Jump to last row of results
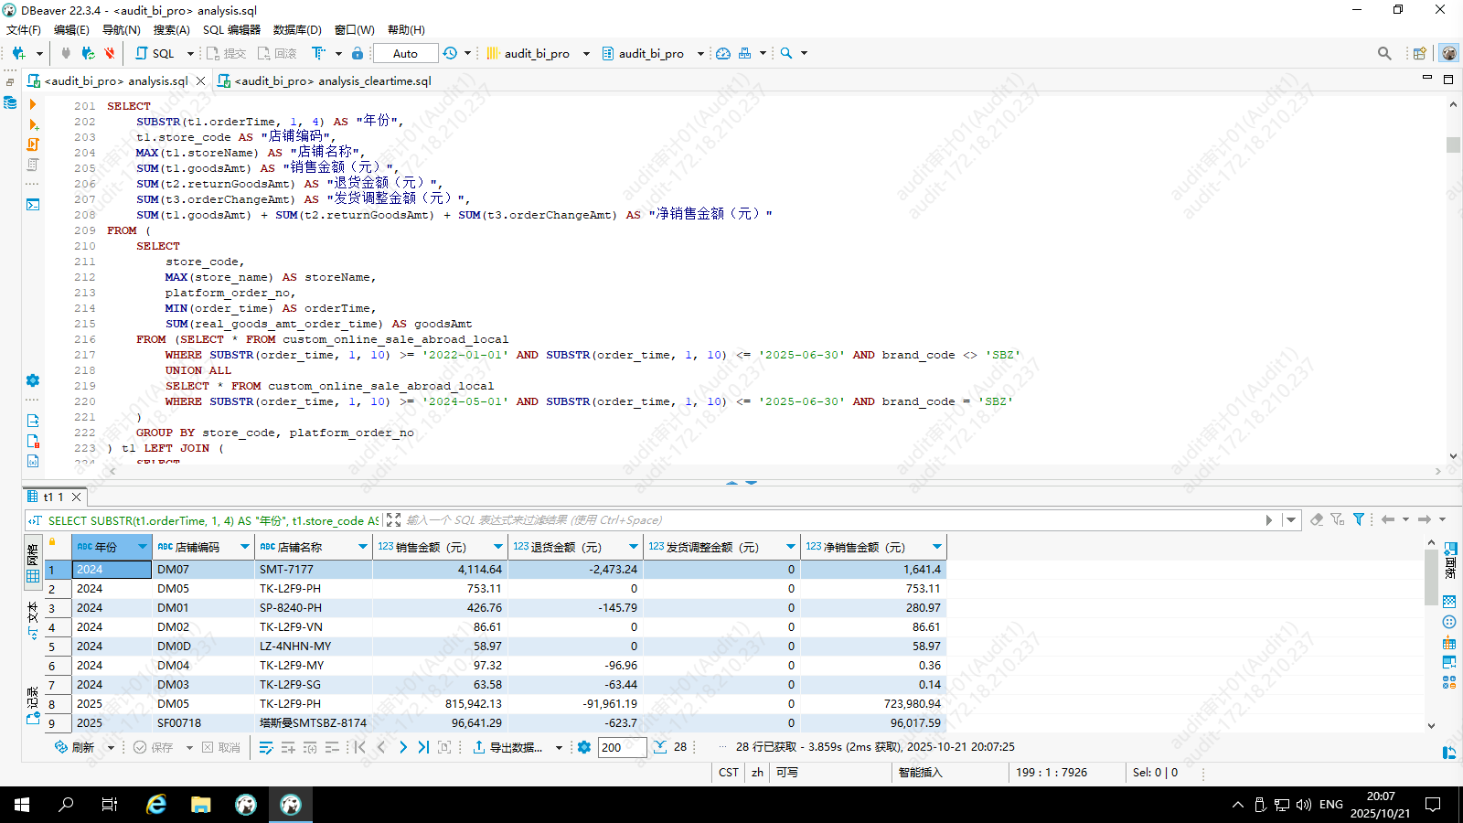1463x823 pixels. pyautogui.click(x=423, y=747)
